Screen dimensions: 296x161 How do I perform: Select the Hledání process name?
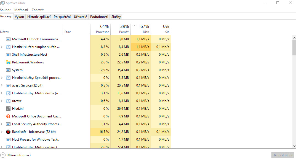[18, 109]
